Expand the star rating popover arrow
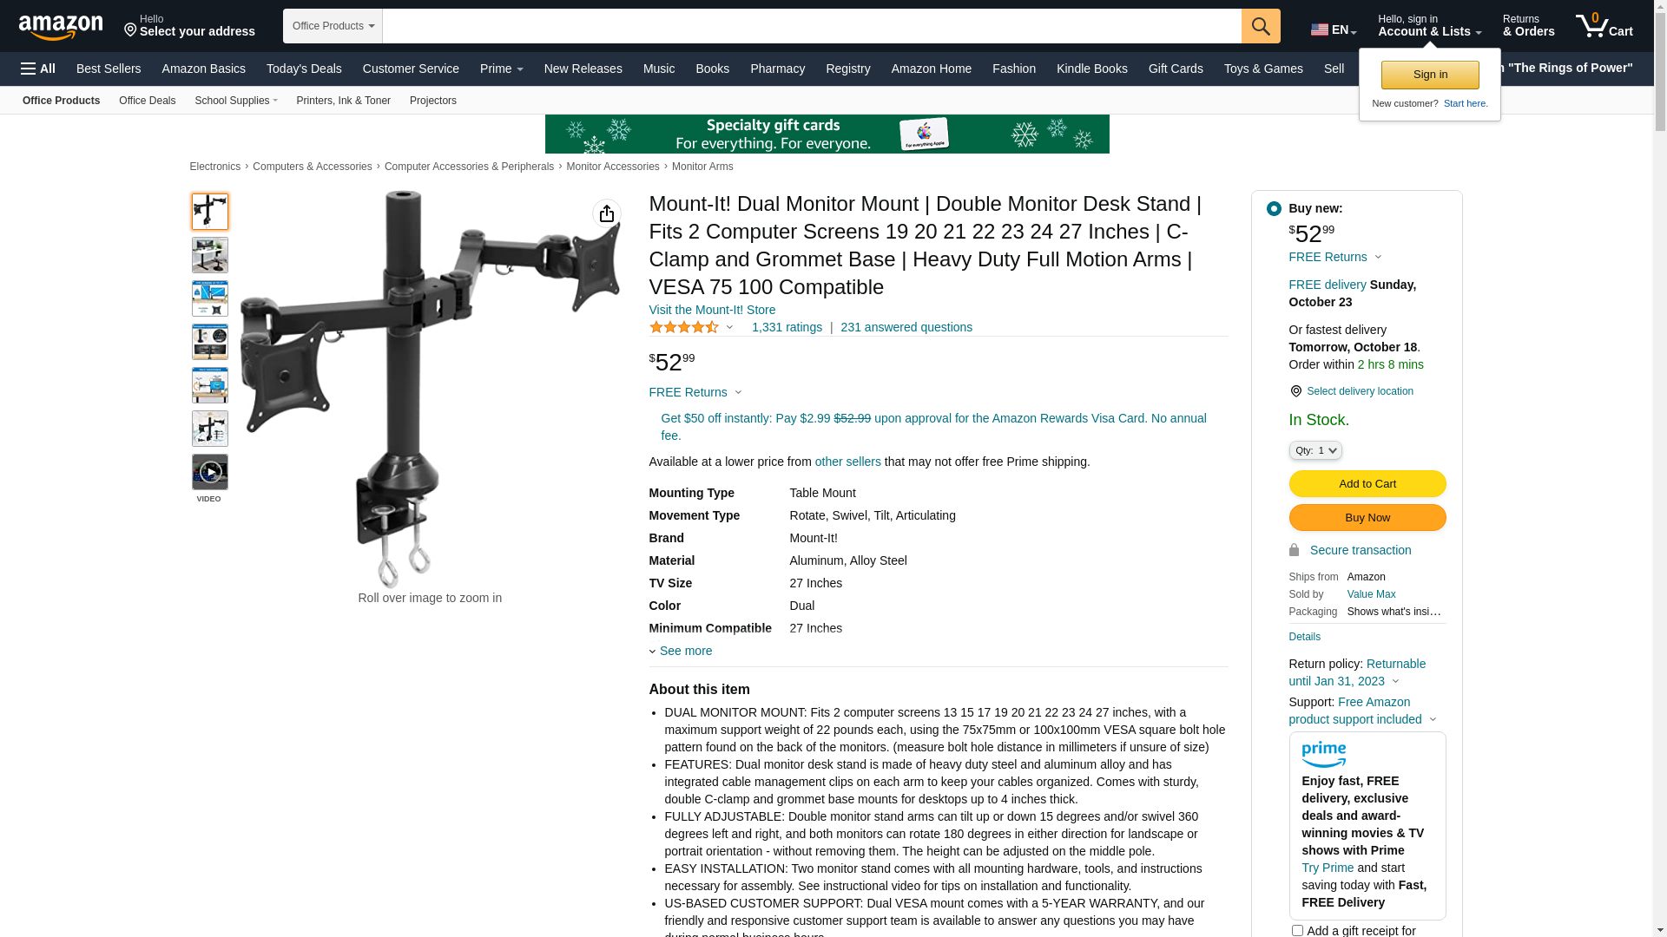 729,327
